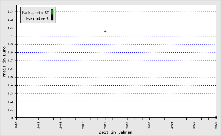Click the 2019 year label

[x=172, y=124]
